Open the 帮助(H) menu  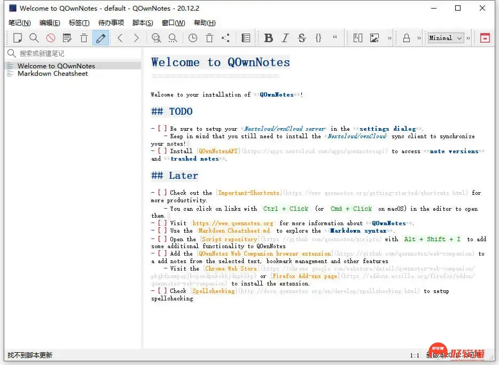(x=205, y=23)
